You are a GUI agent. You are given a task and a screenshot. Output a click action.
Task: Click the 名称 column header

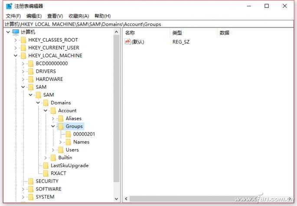(147, 33)
